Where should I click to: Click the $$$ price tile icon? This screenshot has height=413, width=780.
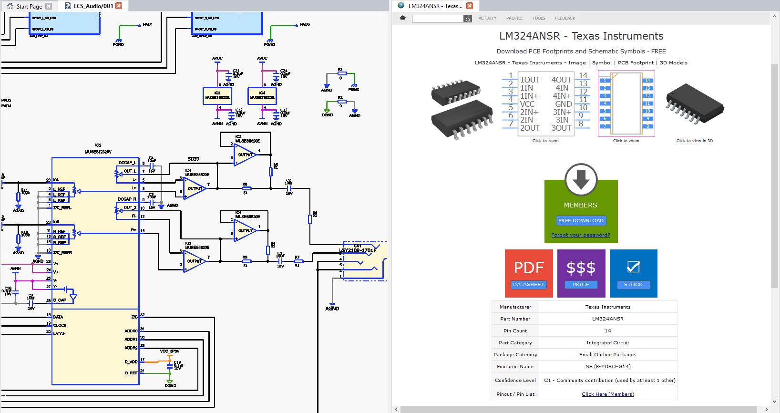click(x=581, y=268)
